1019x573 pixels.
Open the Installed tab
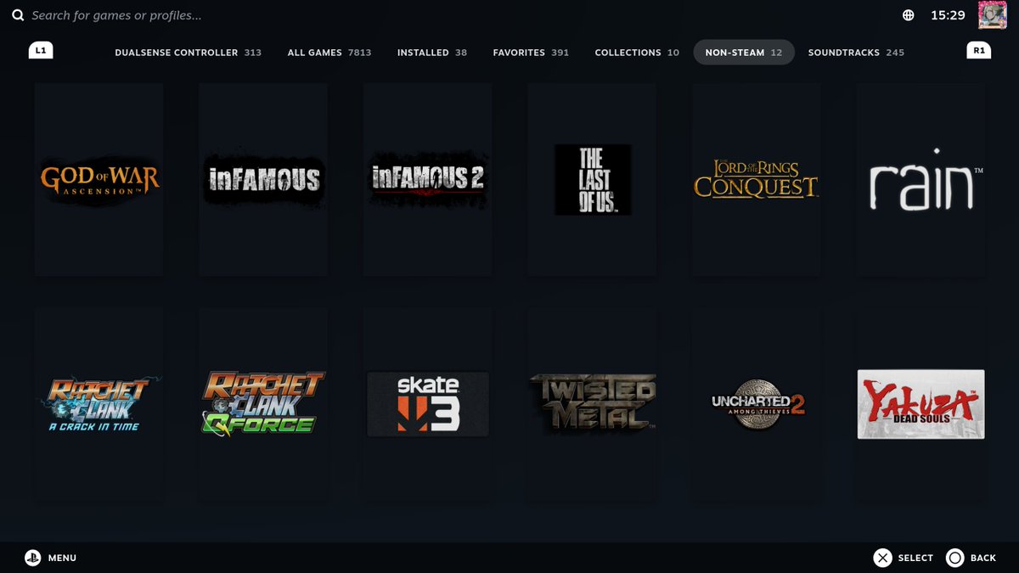click(x=432, y=53)
